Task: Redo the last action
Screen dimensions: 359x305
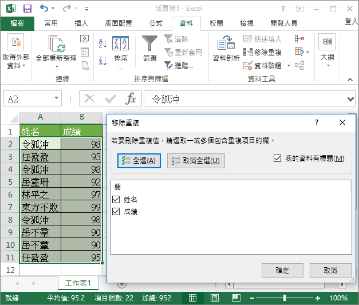Action: (x=67, y=9)
